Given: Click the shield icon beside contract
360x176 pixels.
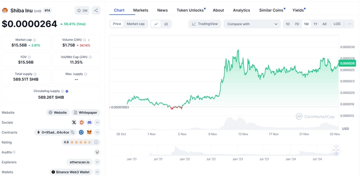Looking at the screenshot, I should coord(81,132).
